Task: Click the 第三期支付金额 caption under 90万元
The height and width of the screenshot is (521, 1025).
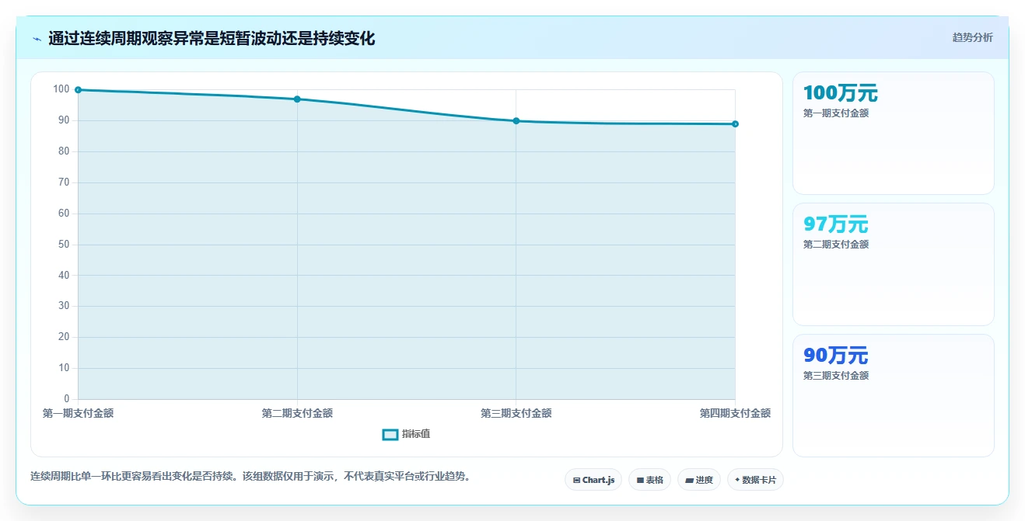Action: [836, 376]
